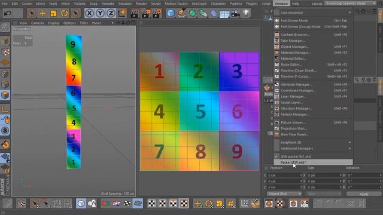Click the Rotation H input field

(364, 175)
